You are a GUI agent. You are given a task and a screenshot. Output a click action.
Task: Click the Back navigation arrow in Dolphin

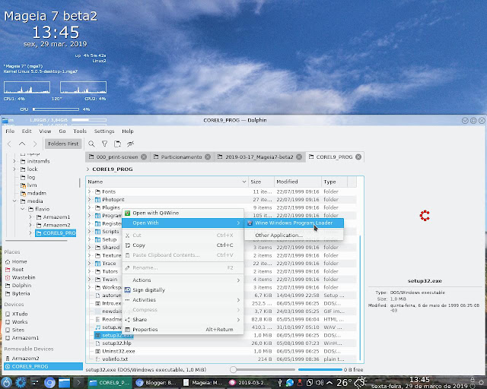point(9,144)
